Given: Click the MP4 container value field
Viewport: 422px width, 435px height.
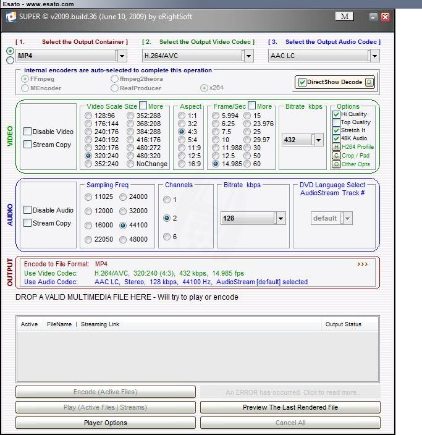Looking at the screenshot, I should 65,56.
